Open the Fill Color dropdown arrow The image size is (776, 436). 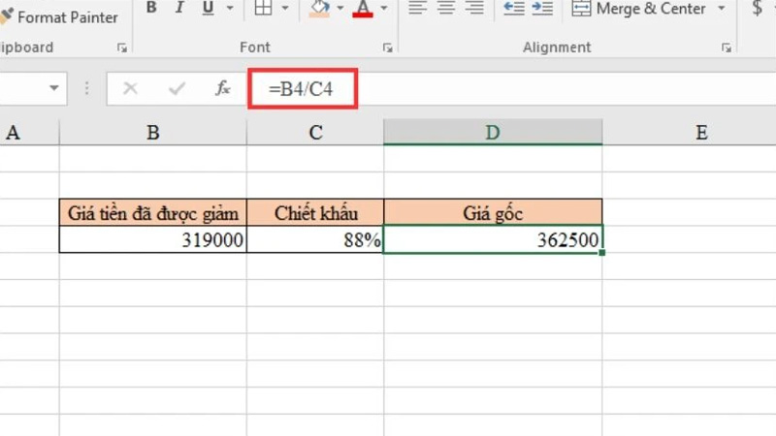click(340, 8)
